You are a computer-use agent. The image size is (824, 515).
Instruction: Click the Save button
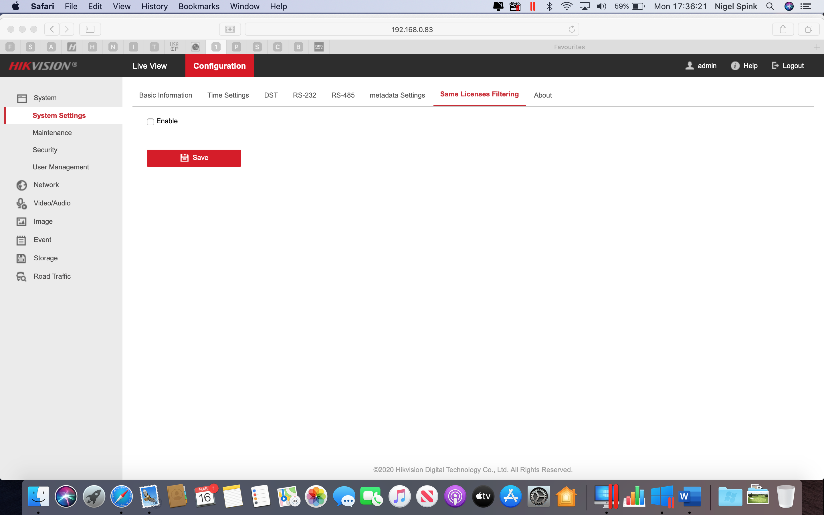pyautogui.click(x=194, y=158)
